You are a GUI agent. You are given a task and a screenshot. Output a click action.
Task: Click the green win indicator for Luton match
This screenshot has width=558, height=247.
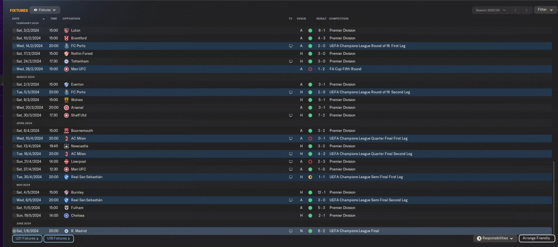click(310, 30)
